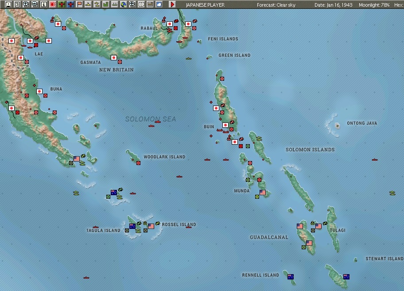Click the LAE map label

(x=39, y=54)
